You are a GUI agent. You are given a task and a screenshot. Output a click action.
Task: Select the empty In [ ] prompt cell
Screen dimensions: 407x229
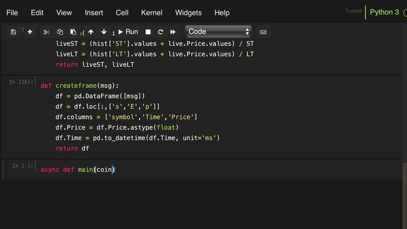(23, 165)
